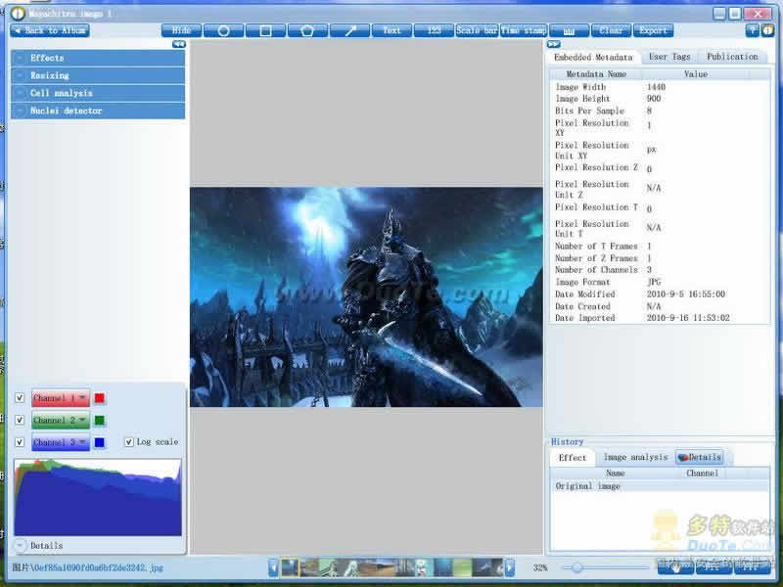The image size is (783, 587).
Task: Click the Value column header
Action: coord(696,74)
